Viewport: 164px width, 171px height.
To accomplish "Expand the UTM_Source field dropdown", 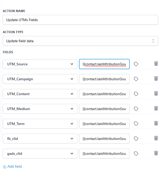I will tap(40, 64).
